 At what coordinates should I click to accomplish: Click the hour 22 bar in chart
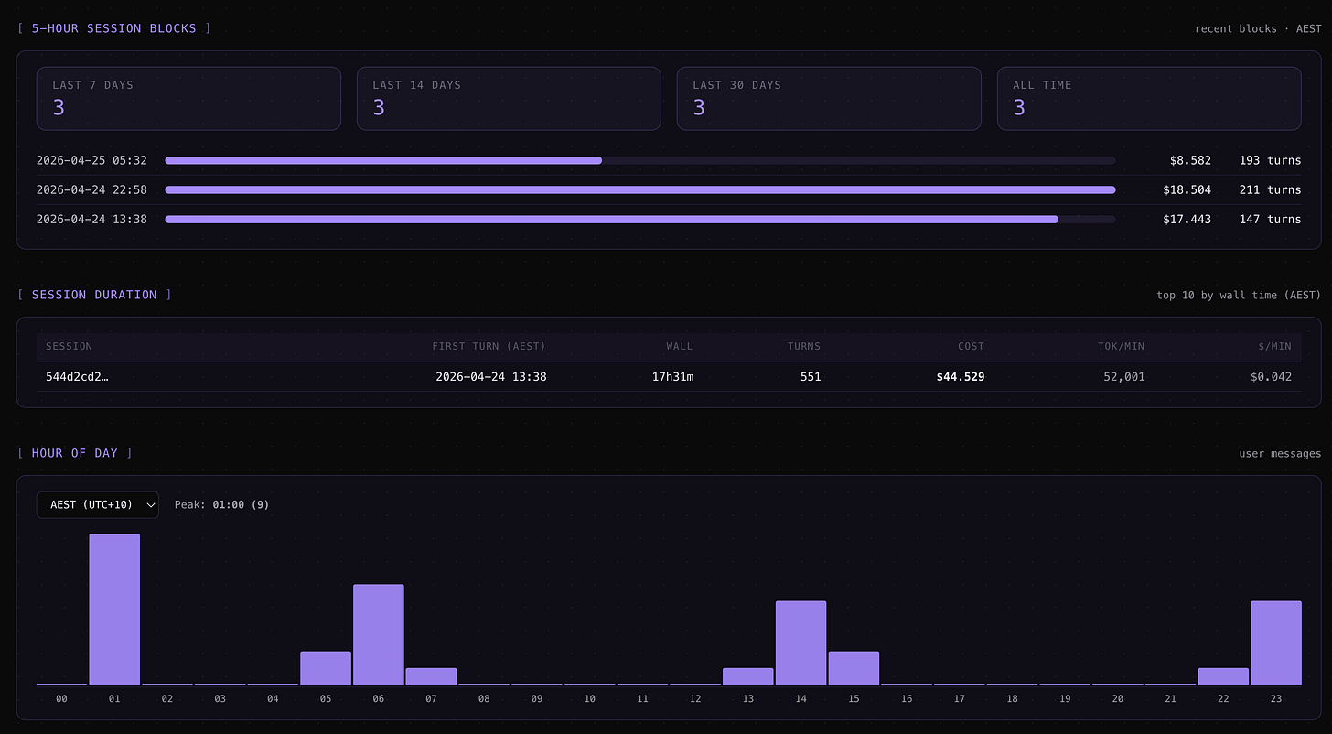(x=1223, y=676)
